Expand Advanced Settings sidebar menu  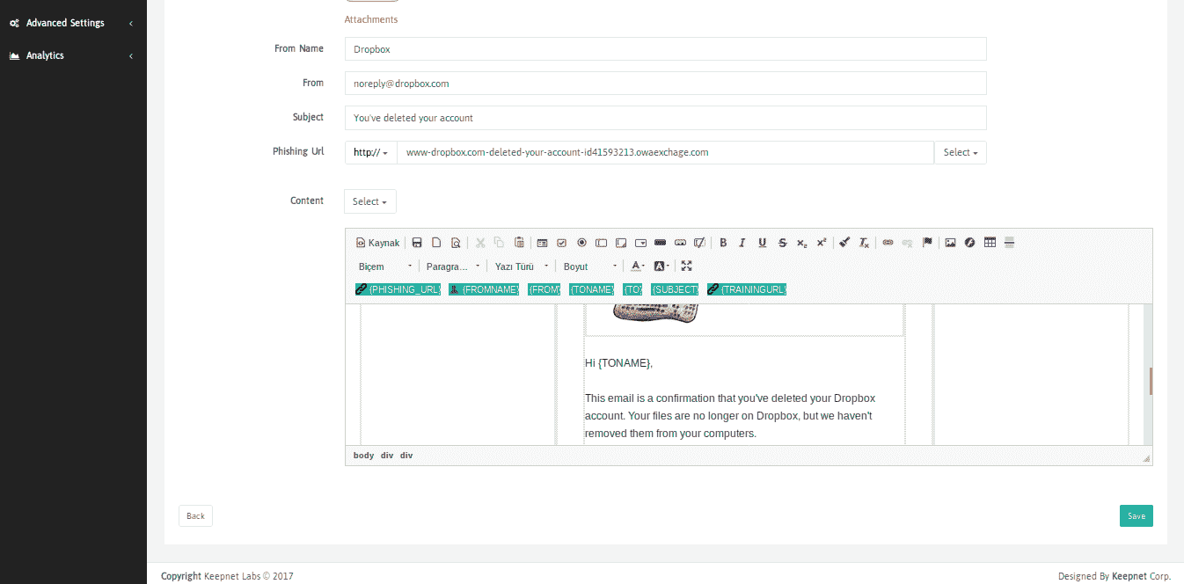(73, 23)
